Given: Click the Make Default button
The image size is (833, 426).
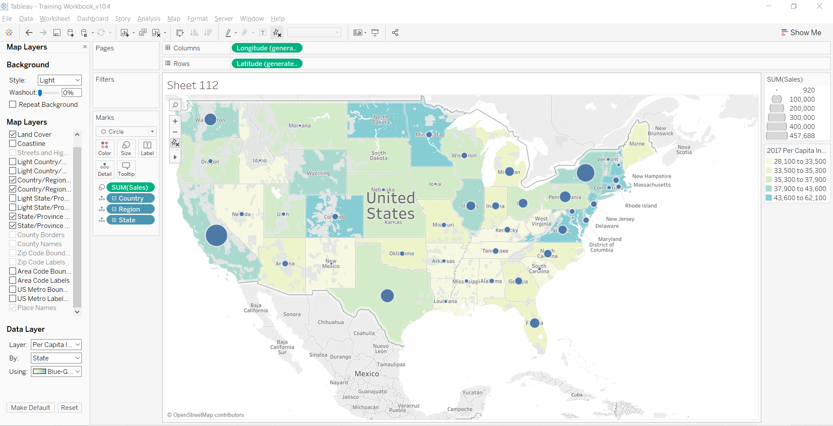Looking at the screenshot, I should click(x=31, y=408).
